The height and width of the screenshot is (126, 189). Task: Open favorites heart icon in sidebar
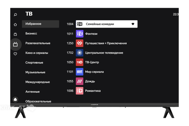point(15,54)
